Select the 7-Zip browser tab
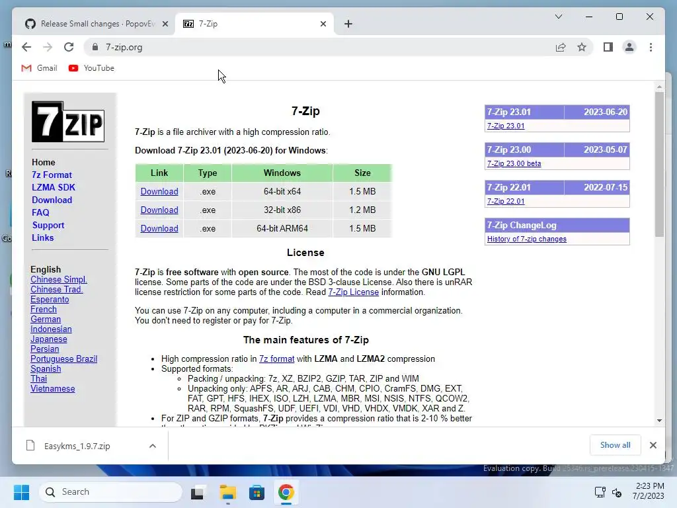 [255, 24]
